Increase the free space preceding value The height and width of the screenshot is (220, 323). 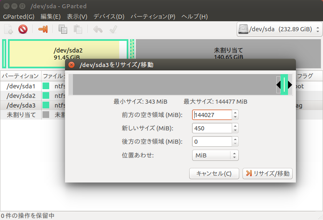pyautogui.click(x=235, y=112)
